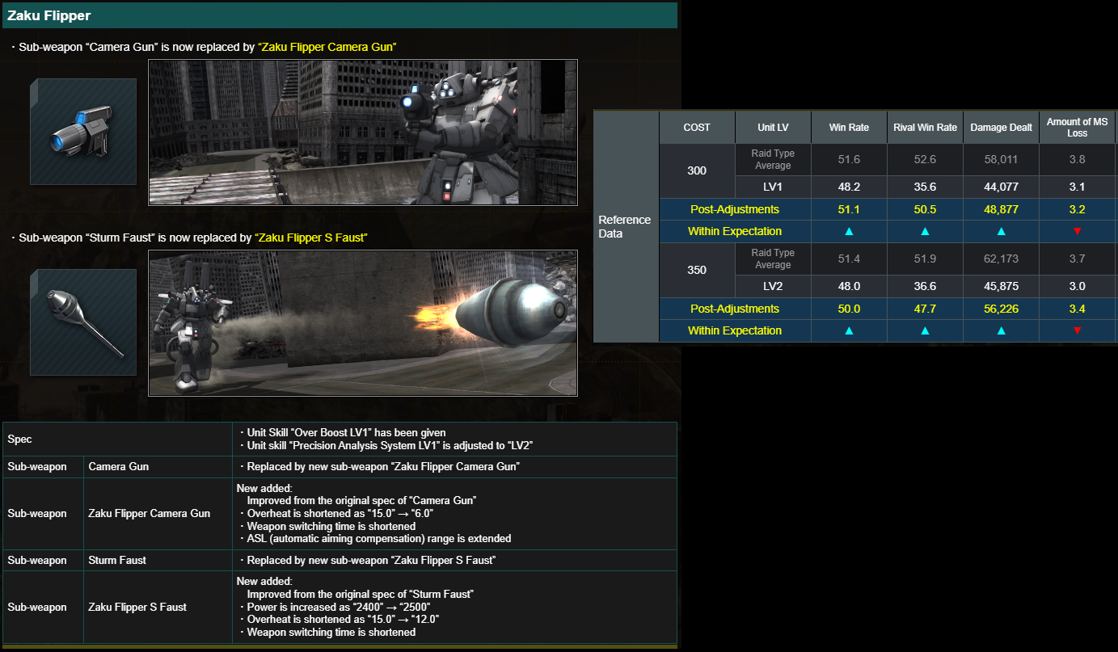1118x652 pixels.
Task: Open the S Faust rocket firing screenshot
Action: [363, 322]
